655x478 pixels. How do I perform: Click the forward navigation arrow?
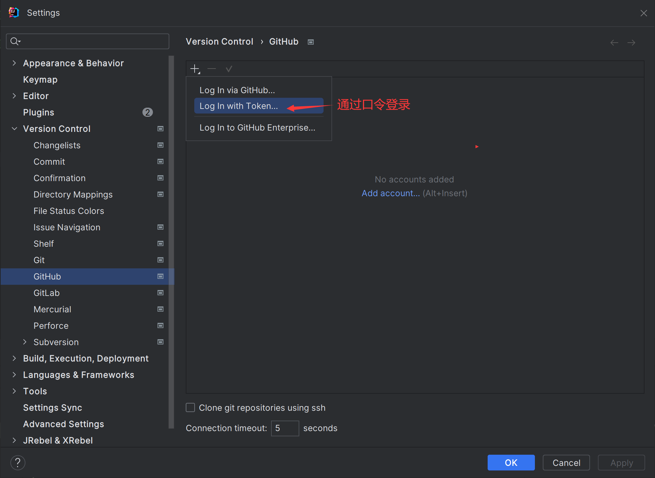pos(631,43)
